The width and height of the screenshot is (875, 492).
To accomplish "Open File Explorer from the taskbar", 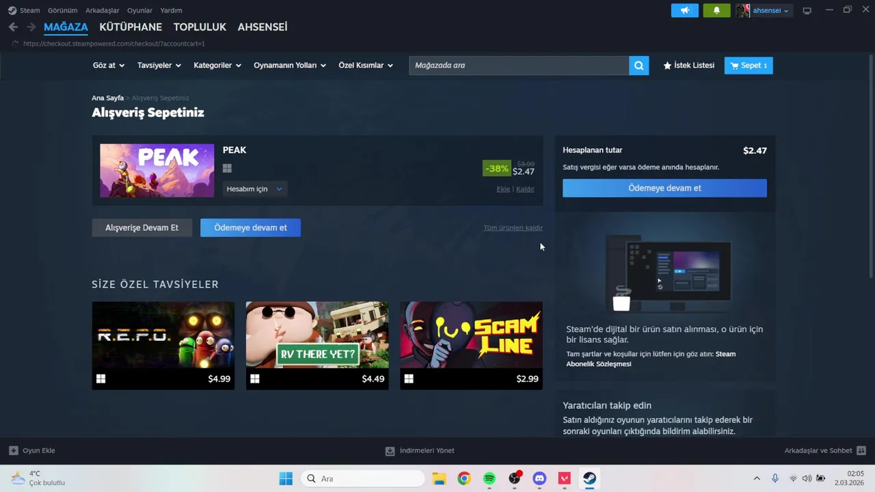I will (439, 478).
